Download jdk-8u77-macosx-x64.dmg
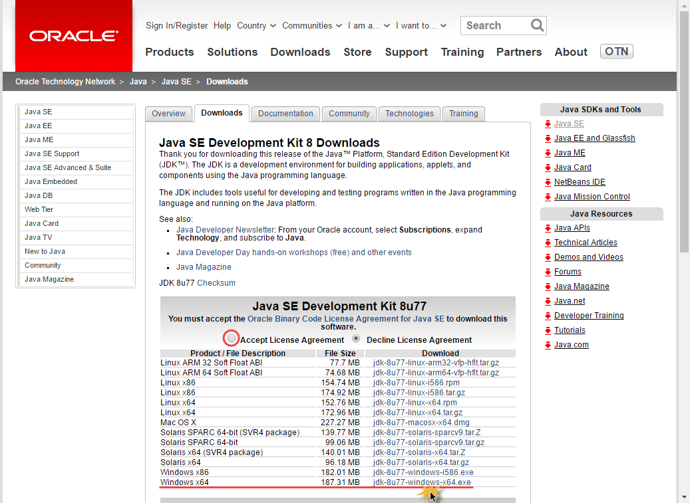 [x=421, y=423]
